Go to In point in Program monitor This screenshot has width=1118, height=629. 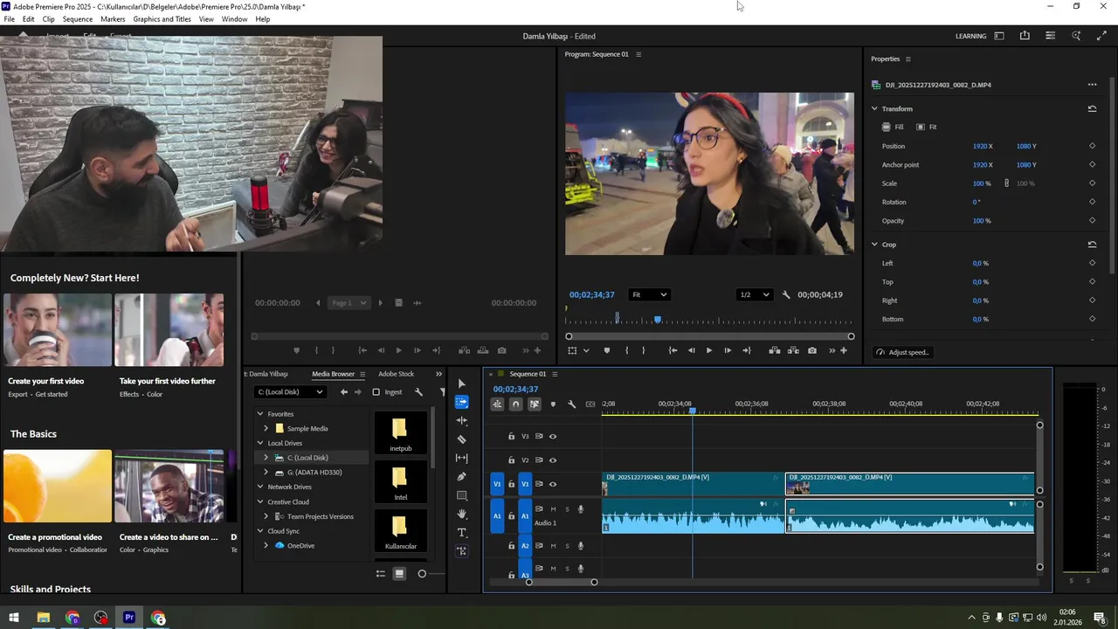(x=673, y=350)
